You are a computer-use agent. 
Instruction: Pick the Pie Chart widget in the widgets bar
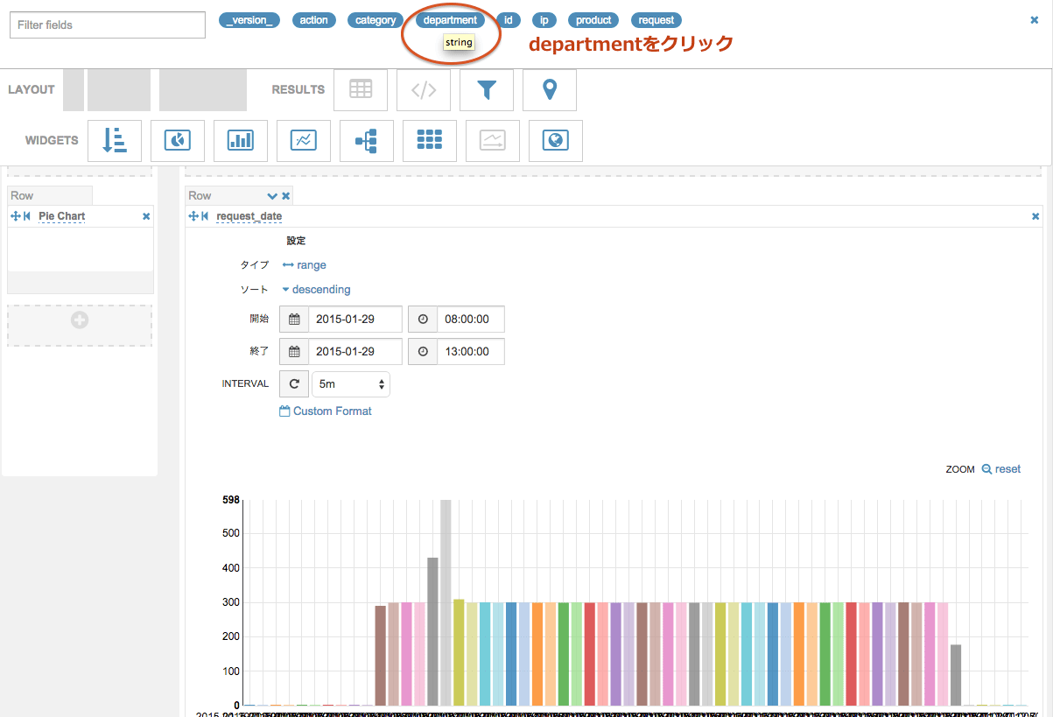click(178, 140)
